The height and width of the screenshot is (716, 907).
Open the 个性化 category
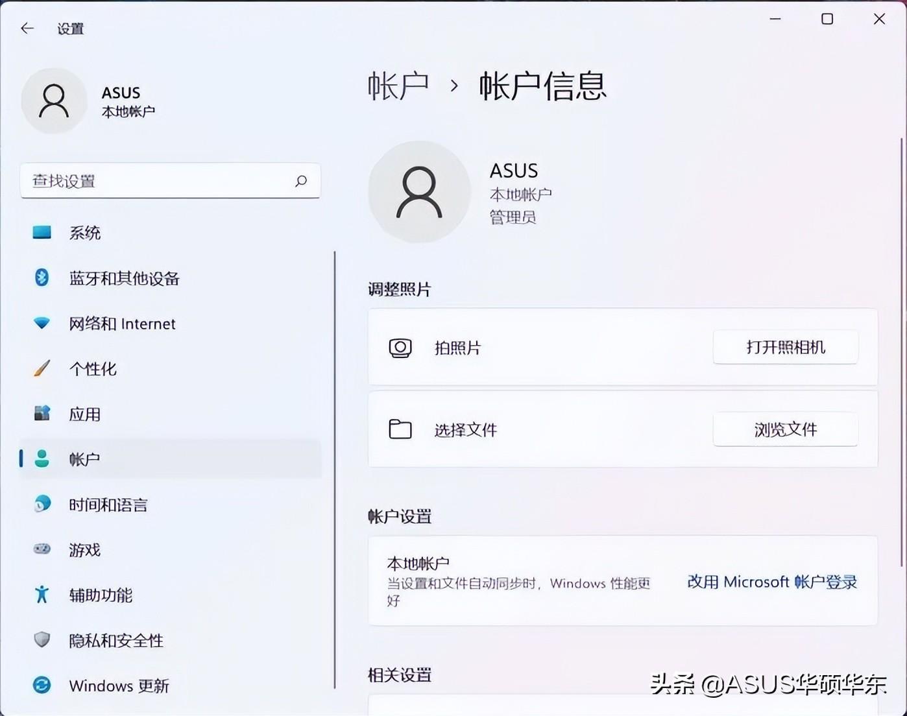tap(171, 368)
